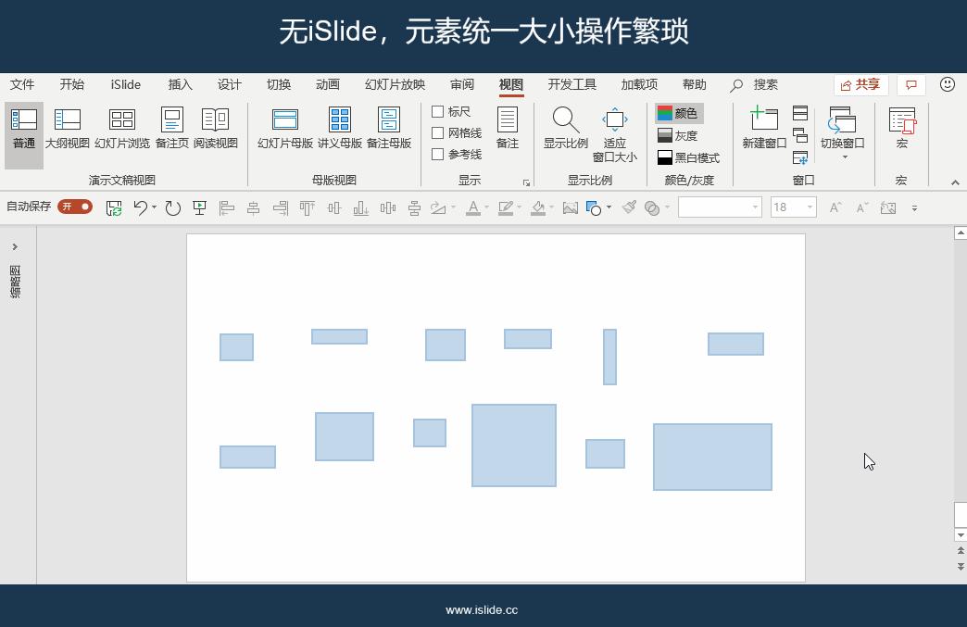The image size is (967, 627).
Task: Open the 插入 Insert tab
Action: 180,84
